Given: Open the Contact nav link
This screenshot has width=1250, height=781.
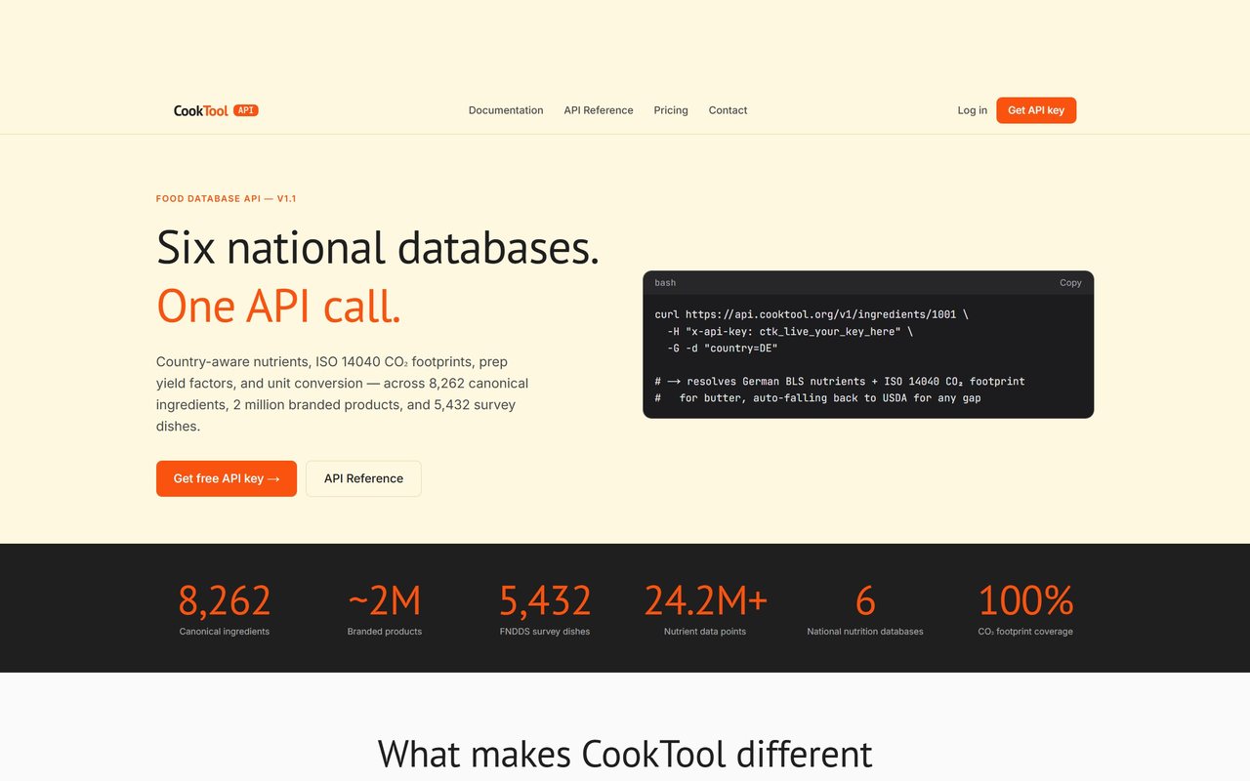Looking at the screenshot, I should [728, 110].
